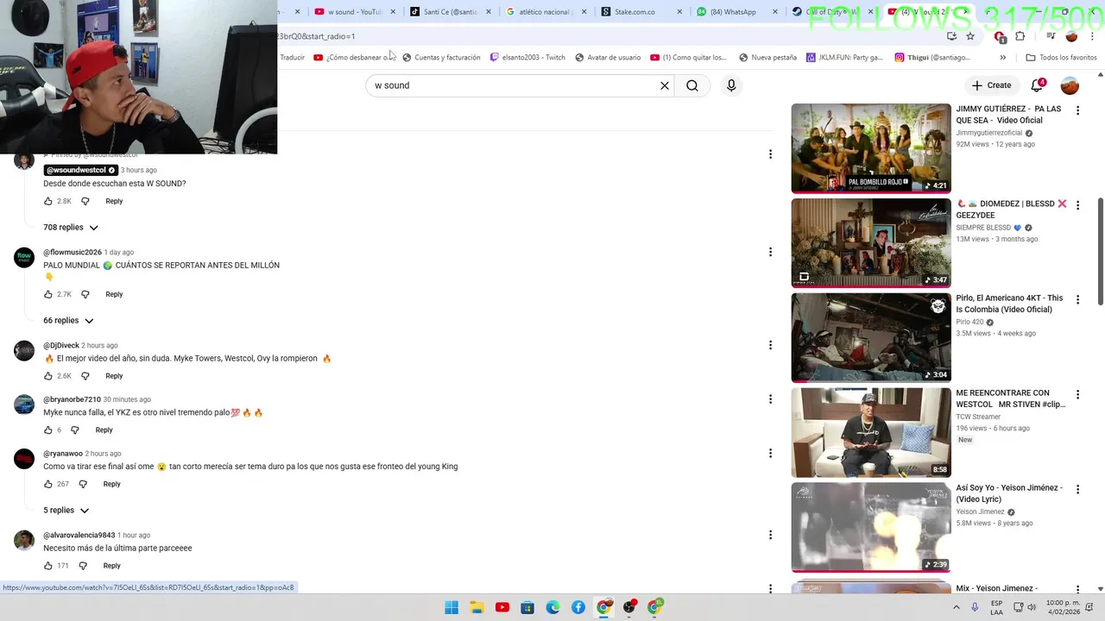Show more bookmarks with the double chevron
This screenshot has width=1105, height=621.
(1002, 58)
